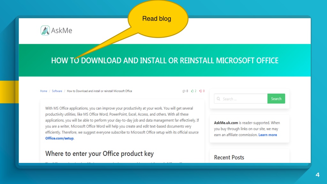Viewport: 327px width, 184px height.
Task: Click the Recent Posts heading
Action: tap(229, 157)
